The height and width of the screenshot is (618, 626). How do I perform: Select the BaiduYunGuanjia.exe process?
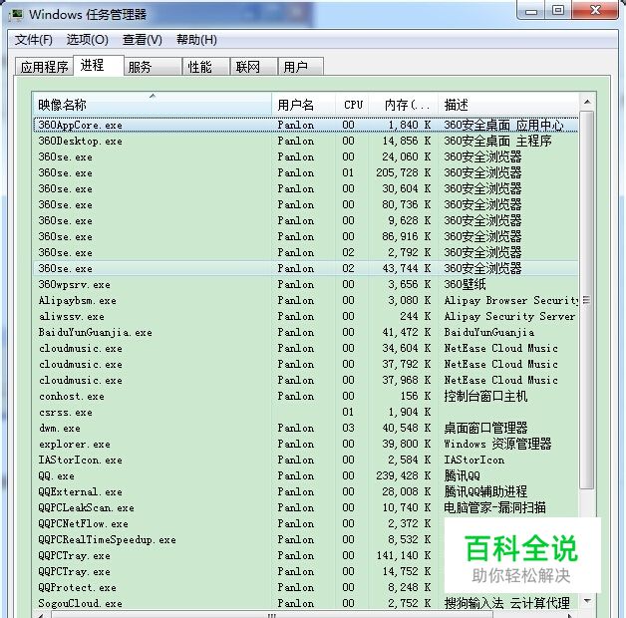click(x=305, y=332)
